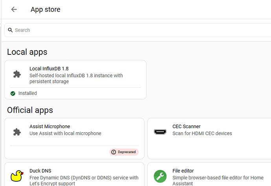Image resolution: width=271 pixels, height=186 pixels.
Task: Click the magnifying glass search icon
Action: coord(10,30)
